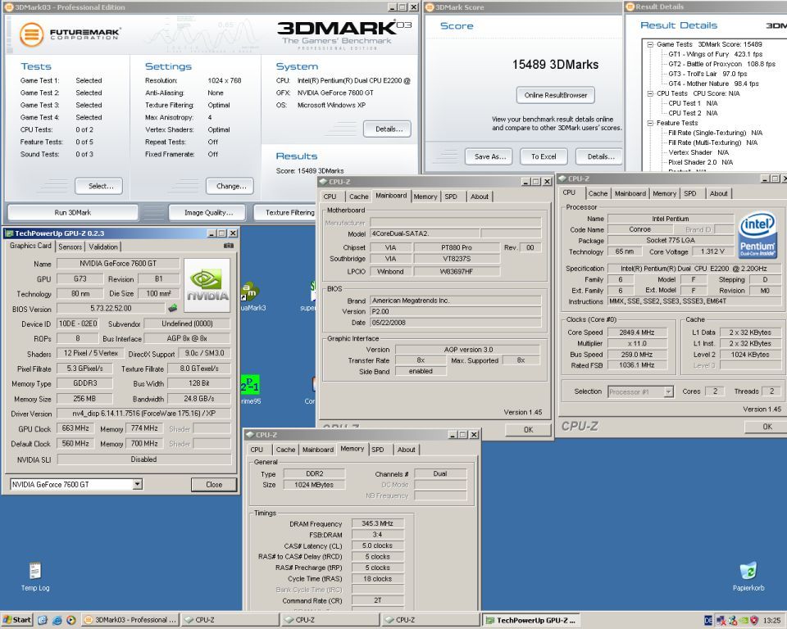Open the Papierkorb recycle bin icon
787x629 pixels.
coord(748,577)
